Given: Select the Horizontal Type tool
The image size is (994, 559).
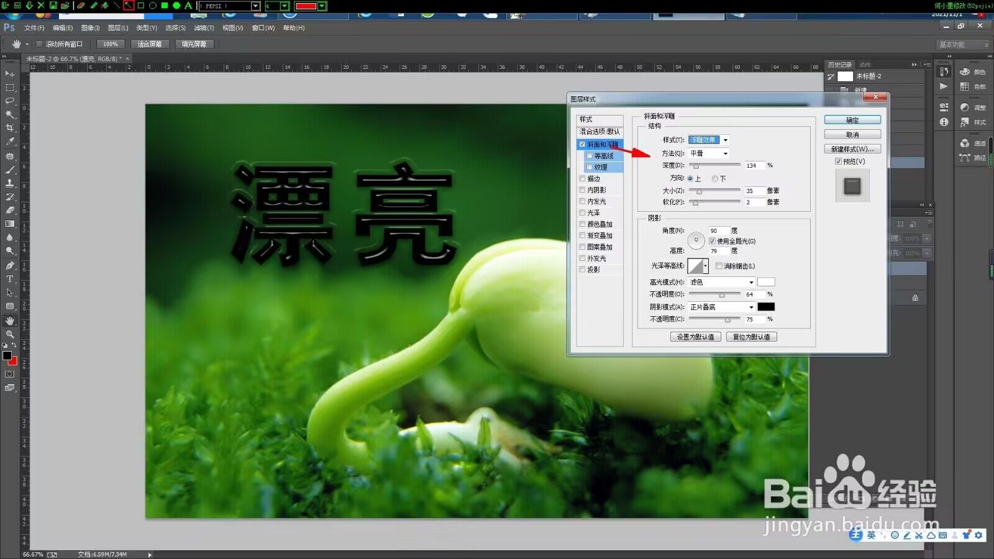Looking at the screenshot, I should 10,279.
